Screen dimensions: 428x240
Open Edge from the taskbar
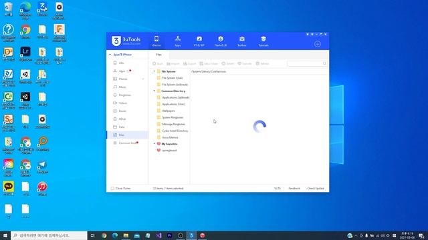pos(115,235)
